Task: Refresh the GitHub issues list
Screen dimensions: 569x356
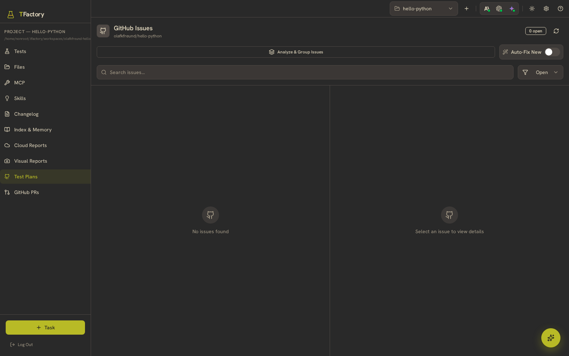Action: pyautogui.click(x=556, y=31)
